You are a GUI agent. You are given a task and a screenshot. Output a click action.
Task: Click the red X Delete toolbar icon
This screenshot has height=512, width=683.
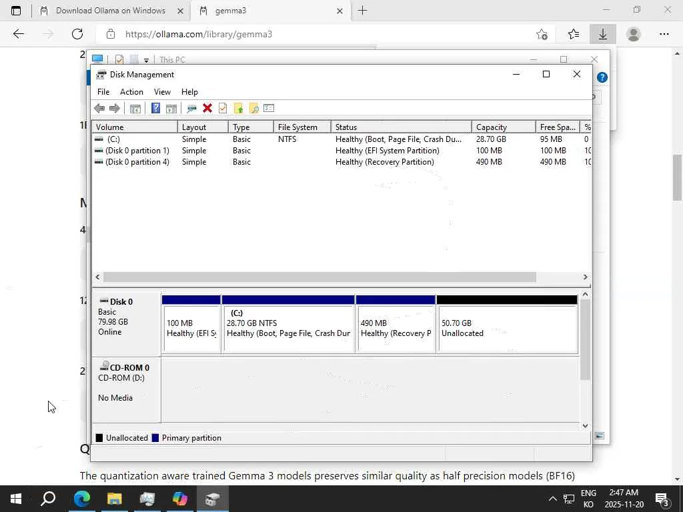coord(207,109)
